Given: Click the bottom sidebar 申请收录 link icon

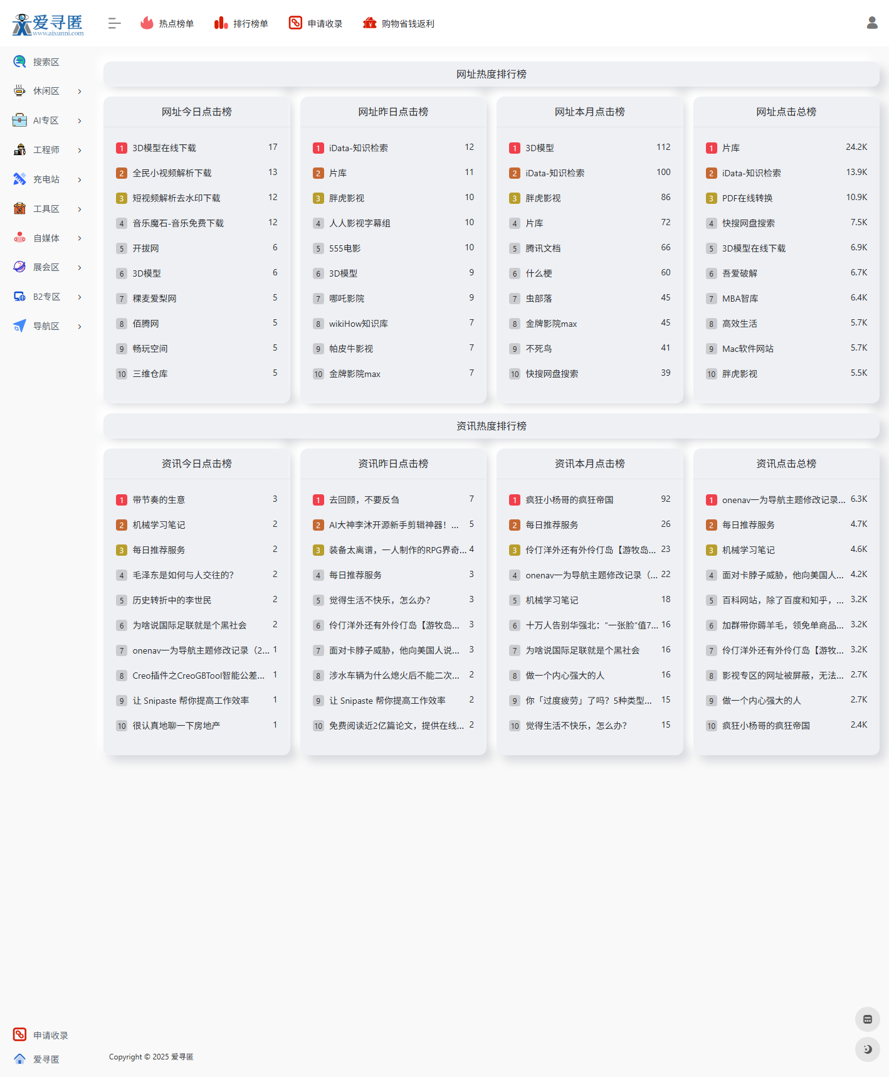Looking at the screenshot, I should pyautogui.click(x=19, y=1035).
